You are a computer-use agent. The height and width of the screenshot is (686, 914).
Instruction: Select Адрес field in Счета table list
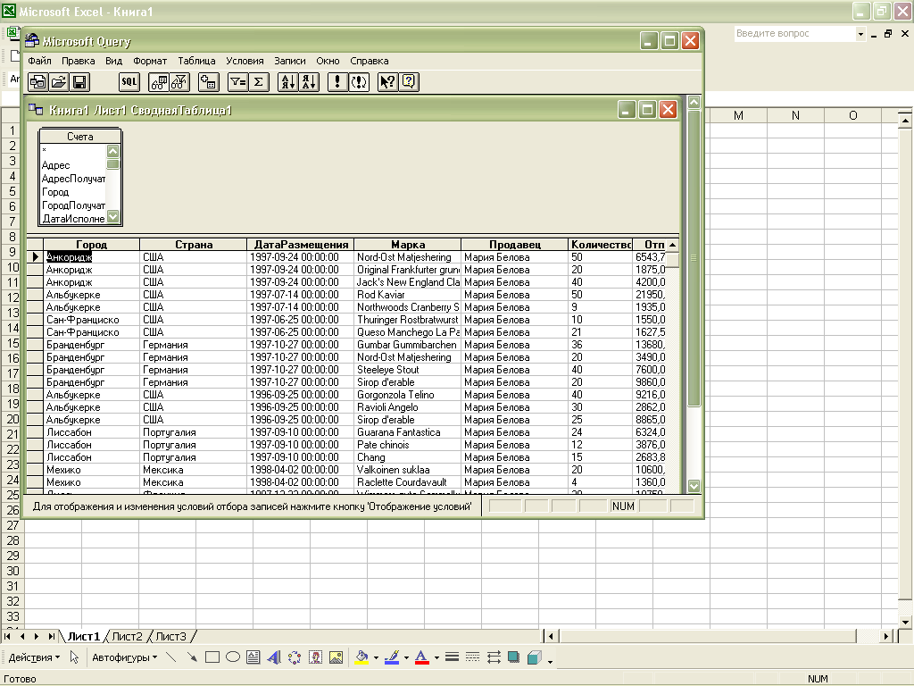pyautogui.click(x=56, y=165)
